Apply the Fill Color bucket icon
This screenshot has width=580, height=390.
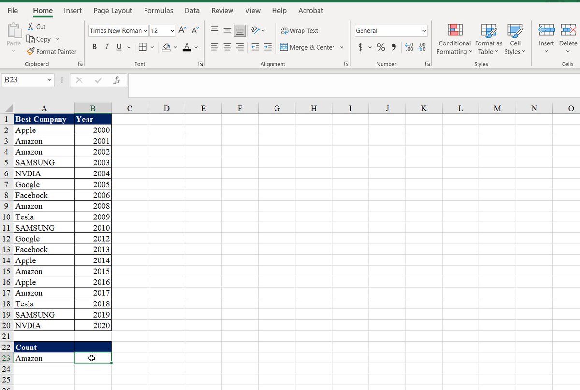(x=166, y=47)
